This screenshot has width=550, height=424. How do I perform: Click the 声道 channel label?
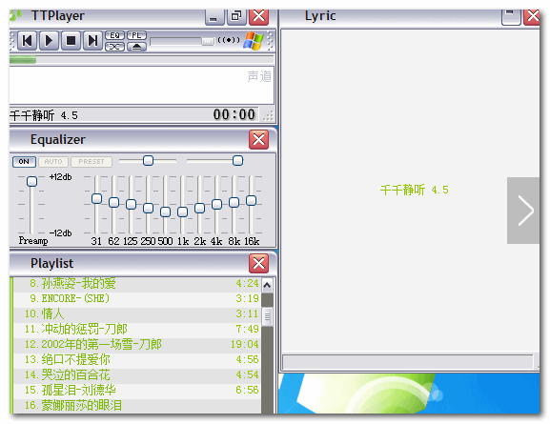(x=259, y=76)
